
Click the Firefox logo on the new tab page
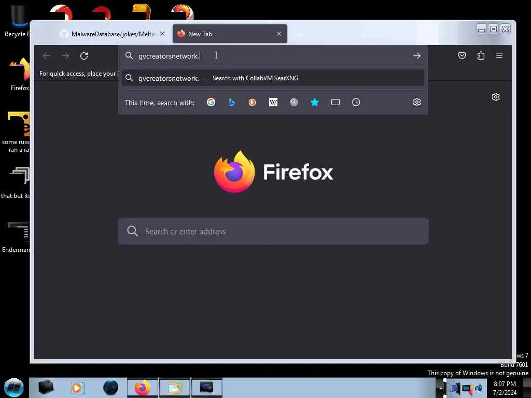click(x=234, y=172)
